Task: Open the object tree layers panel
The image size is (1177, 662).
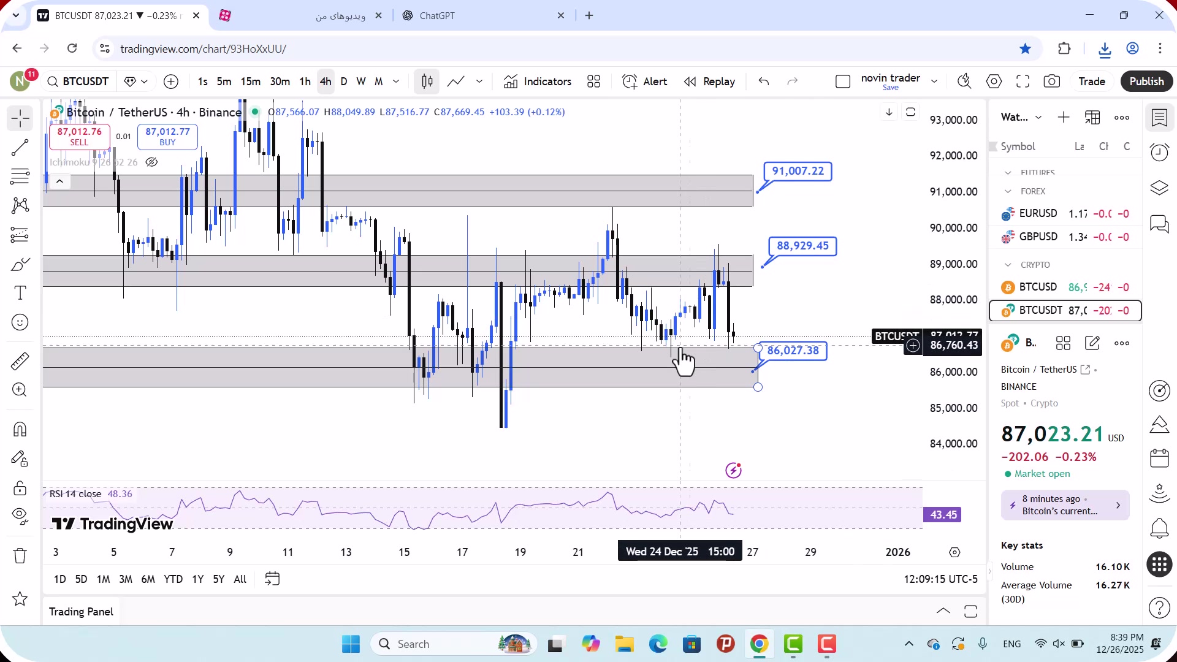Action: point(1159,188)
